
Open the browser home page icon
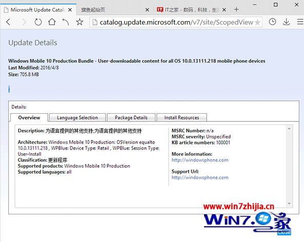(52, 22)
